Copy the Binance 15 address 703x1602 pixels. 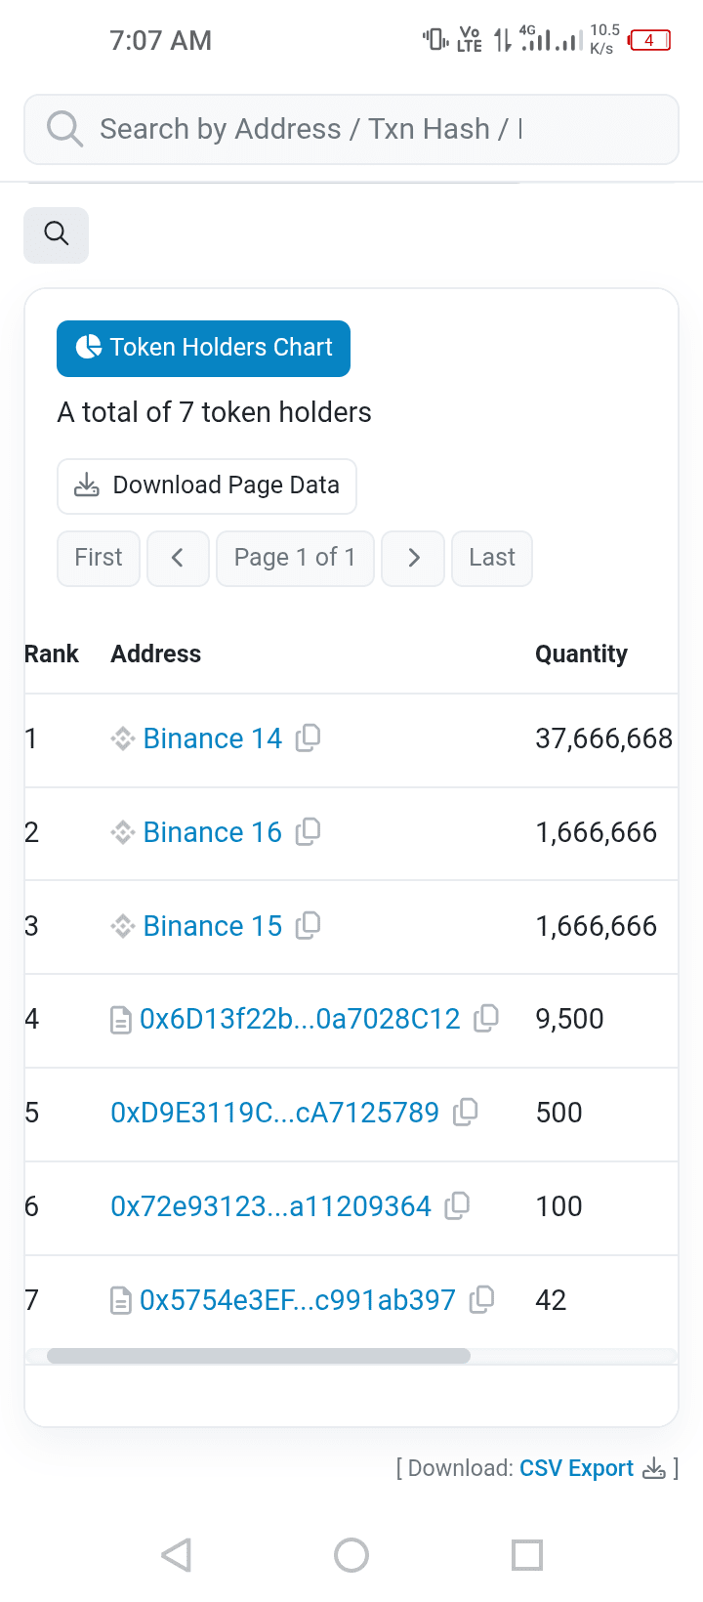click(x=308, y=925)
